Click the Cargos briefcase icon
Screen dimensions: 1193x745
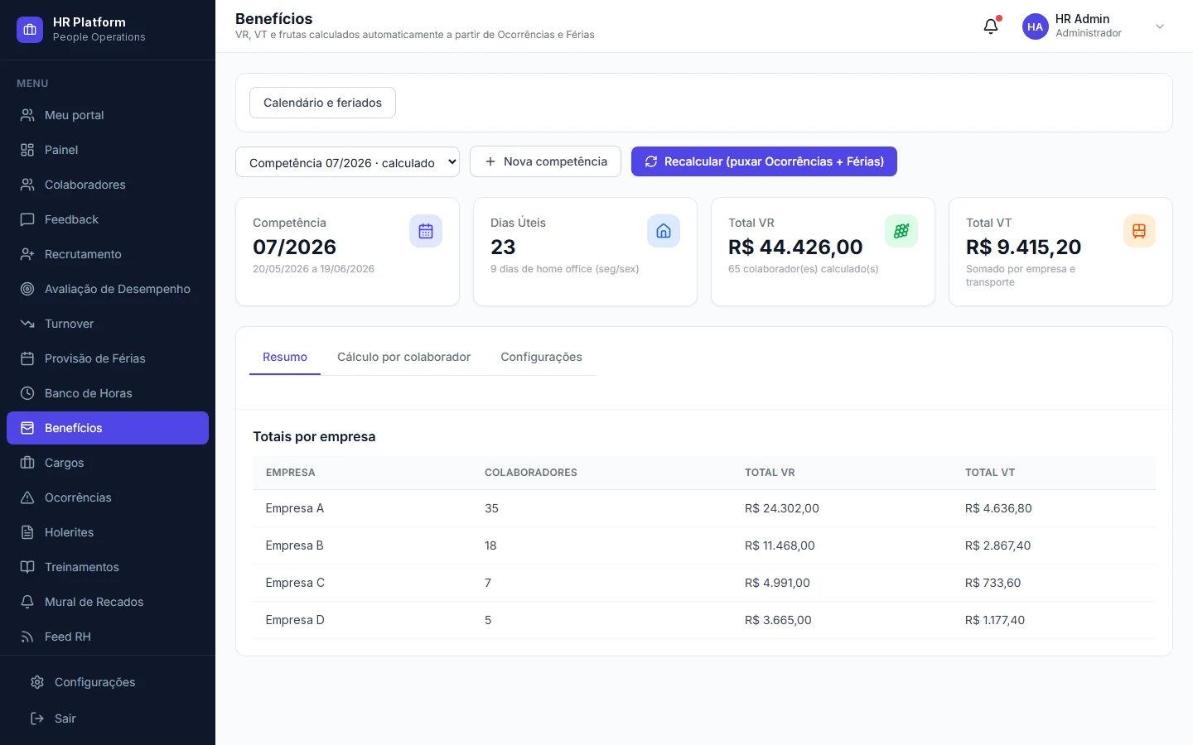(27, 463)
